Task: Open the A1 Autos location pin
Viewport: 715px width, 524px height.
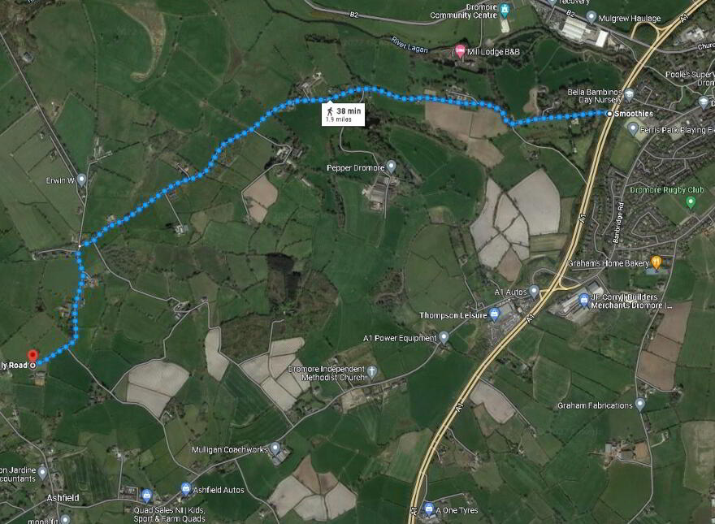Action: pos(534,291)
